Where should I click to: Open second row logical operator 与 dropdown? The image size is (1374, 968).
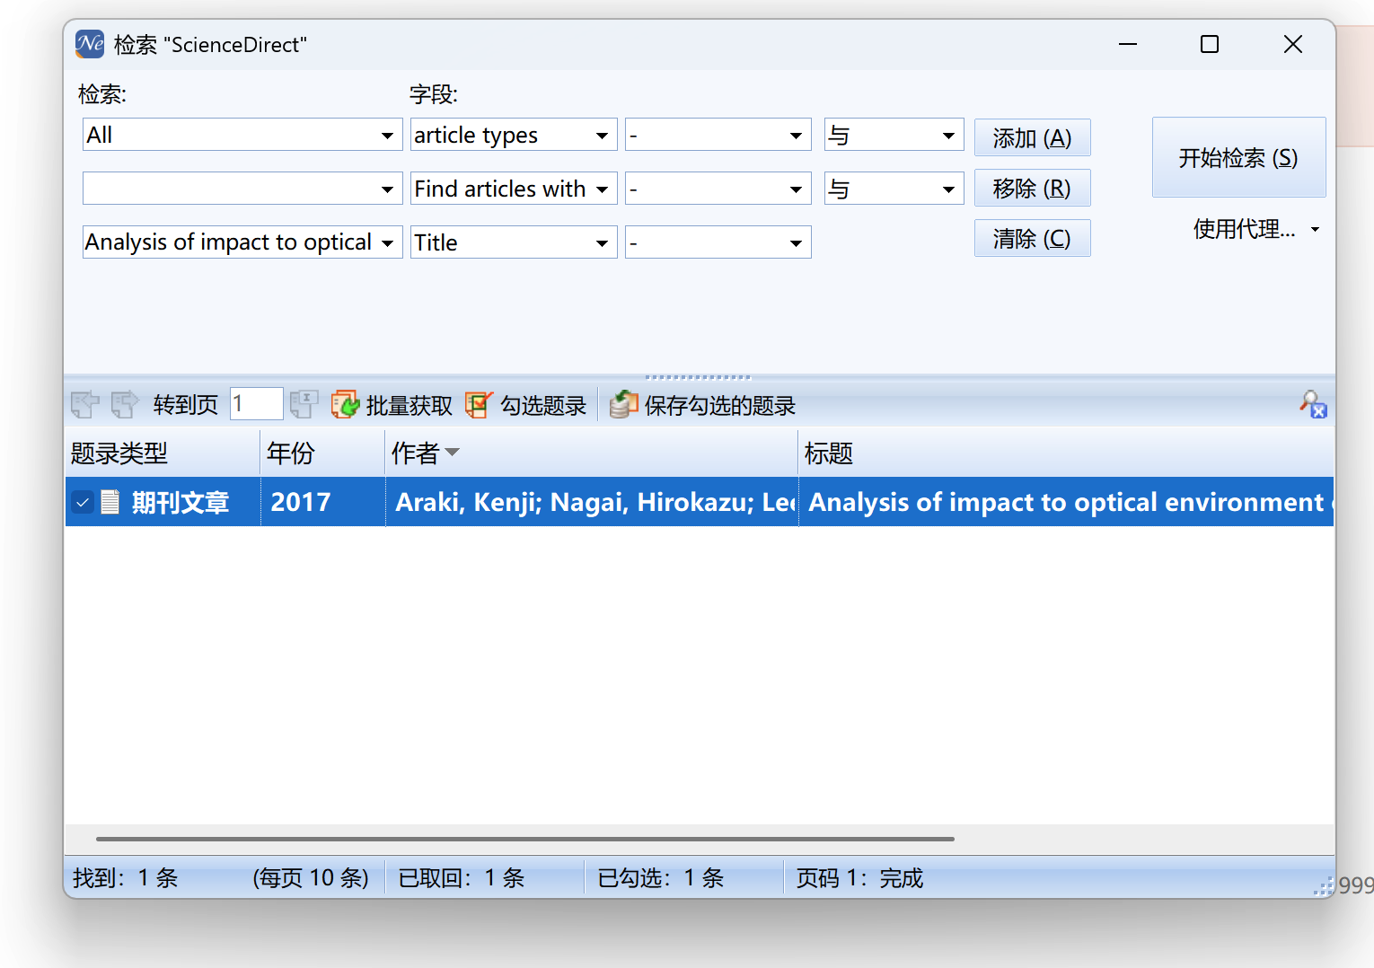tap(948, 189)
